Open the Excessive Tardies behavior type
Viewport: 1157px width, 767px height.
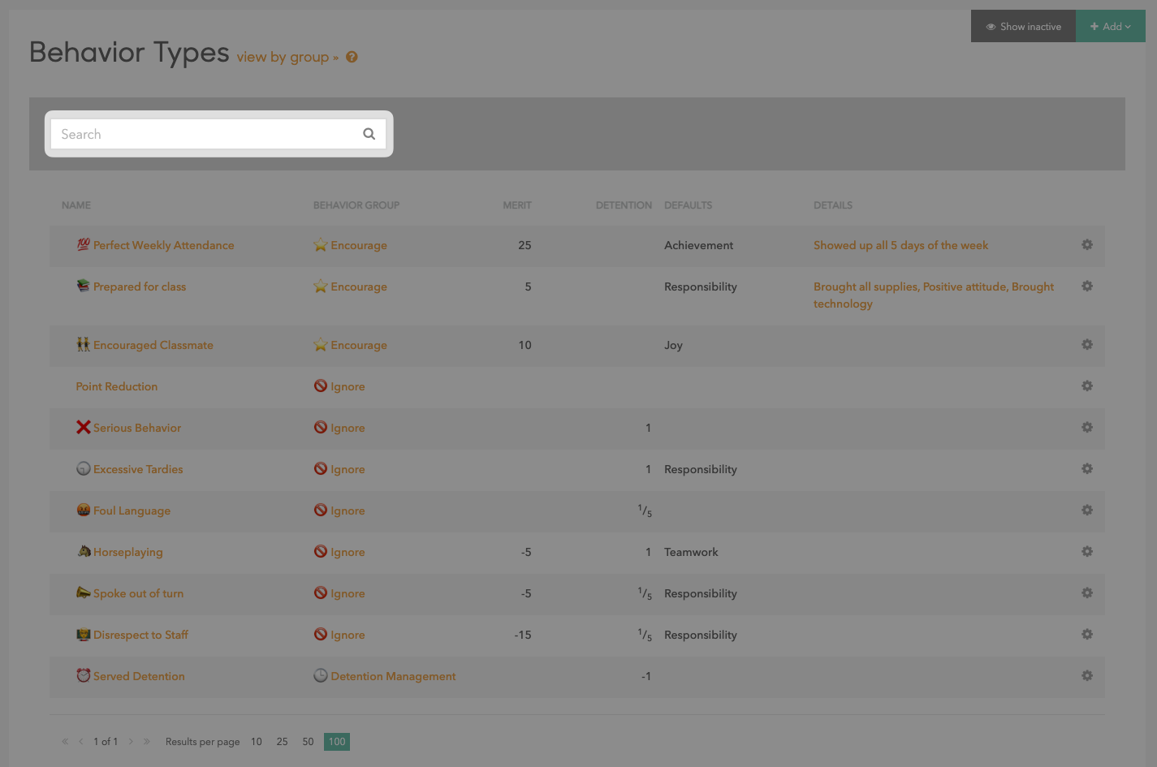[x=138, y=469]
